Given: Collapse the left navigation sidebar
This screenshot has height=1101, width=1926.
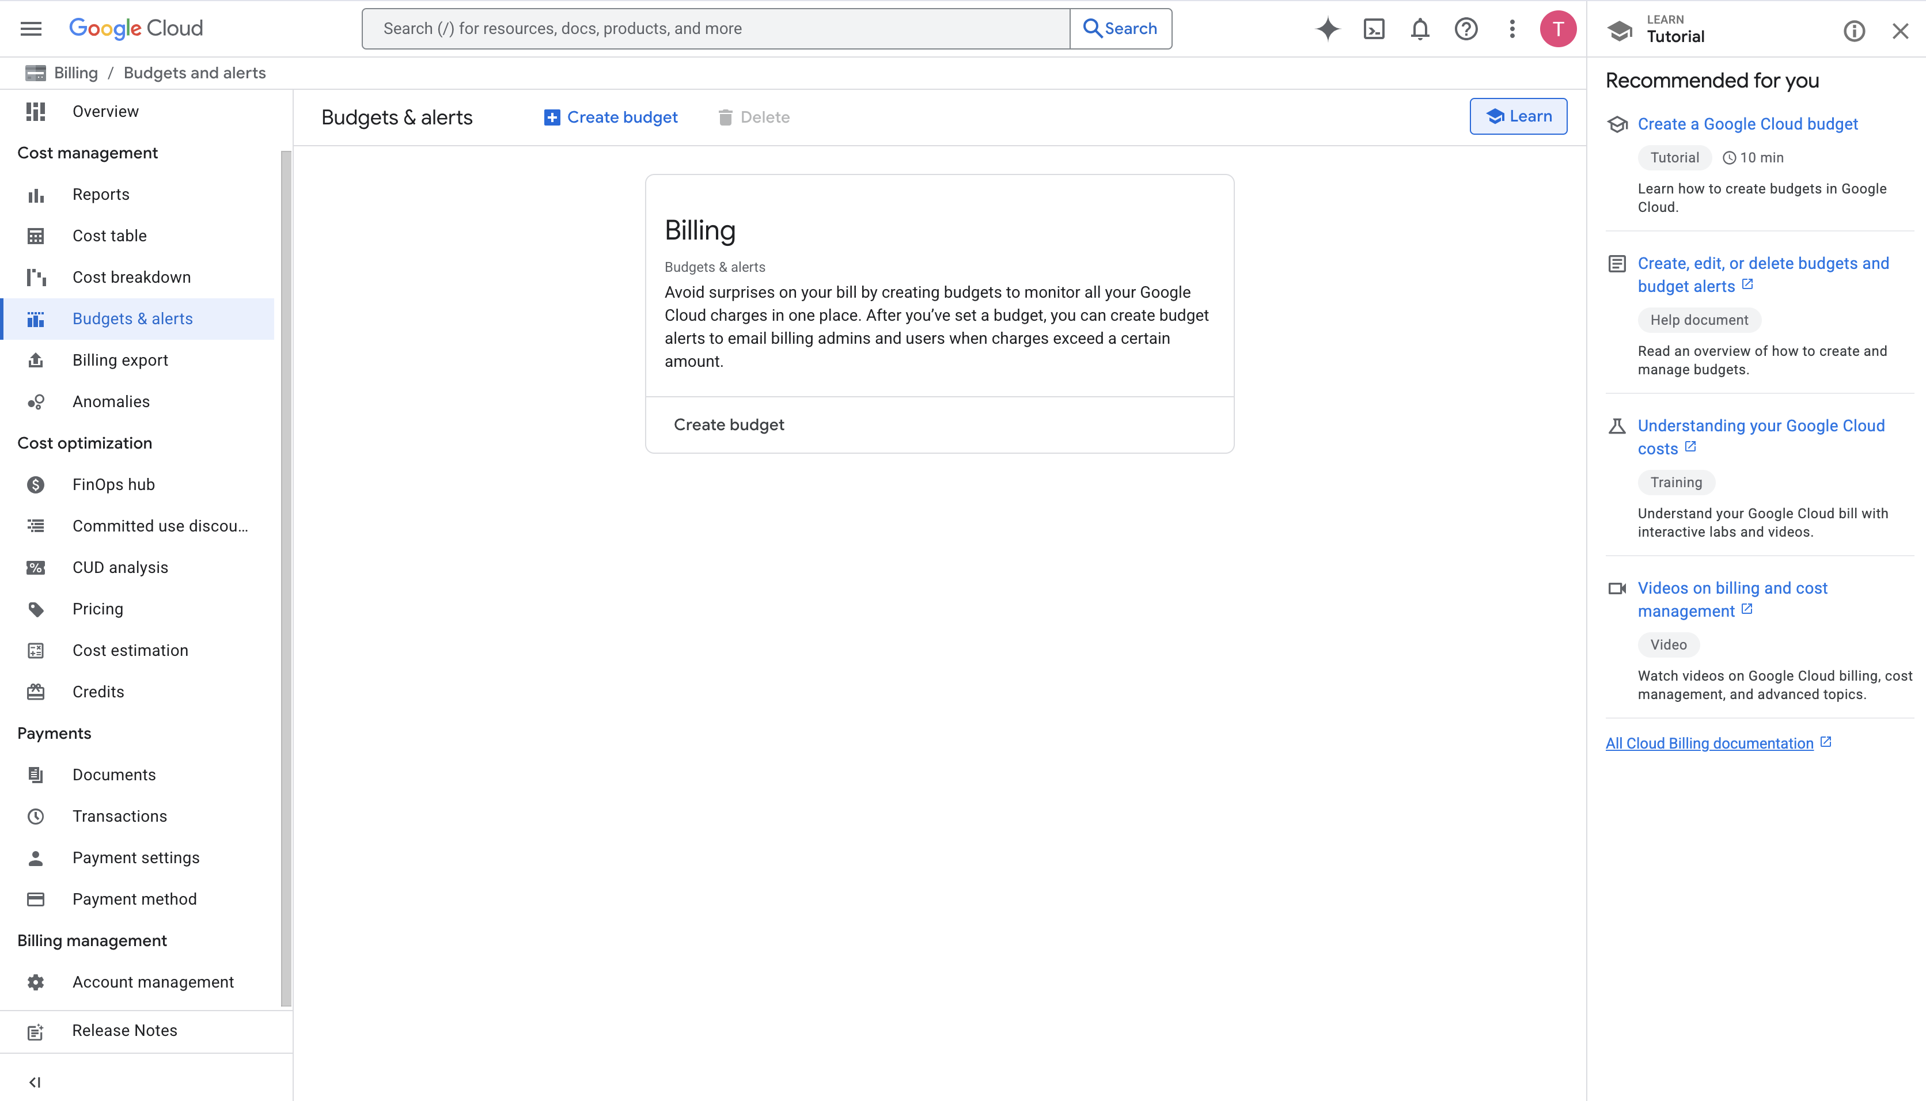Looking at the screenshot, I should click(35, 1081).
